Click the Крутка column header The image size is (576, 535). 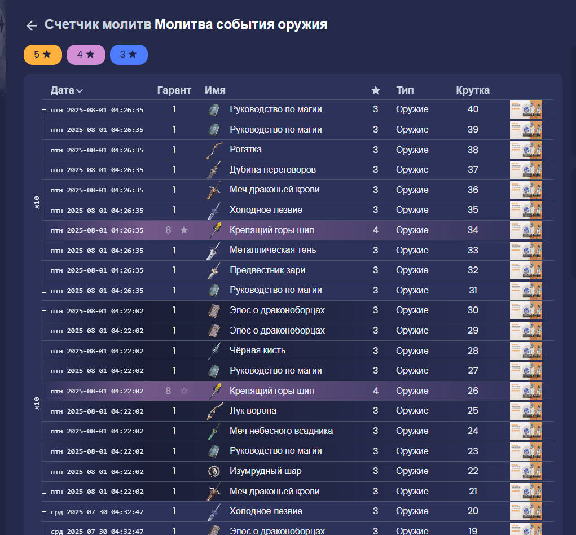[473, 90]
